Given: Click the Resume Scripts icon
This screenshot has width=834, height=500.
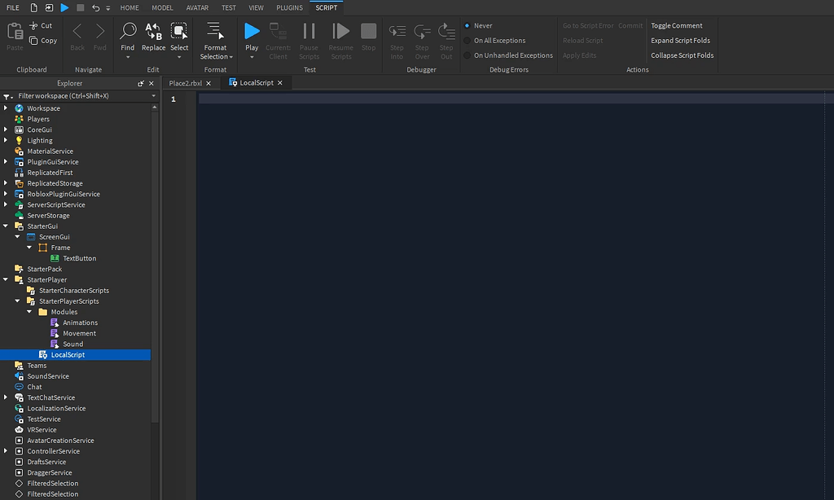Looking at the screenshot, I should click(341, 31).
